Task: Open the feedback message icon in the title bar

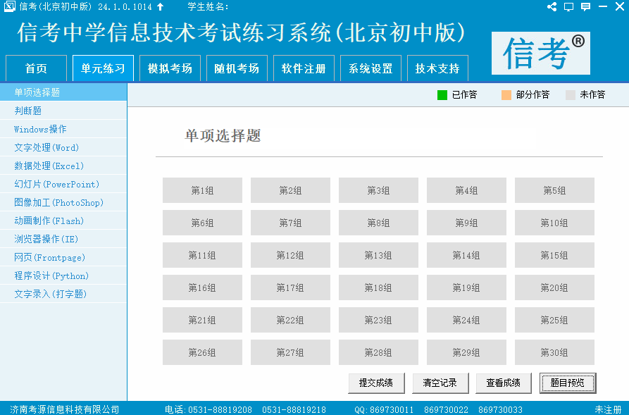Action: tap(585, 7)
